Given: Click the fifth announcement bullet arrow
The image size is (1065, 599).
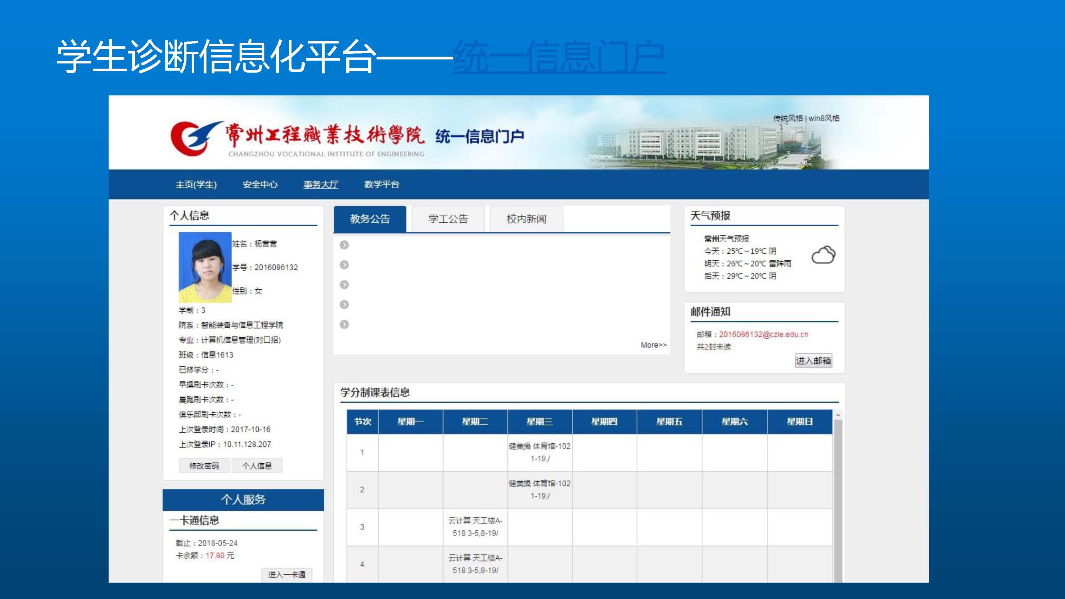Looking at the screenshot, I should [x=344, y=324].
